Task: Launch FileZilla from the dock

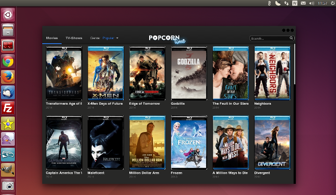Action: click(8, 108)
